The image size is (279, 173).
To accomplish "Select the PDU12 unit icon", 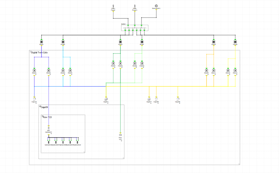I will click(x=235, y=70).
